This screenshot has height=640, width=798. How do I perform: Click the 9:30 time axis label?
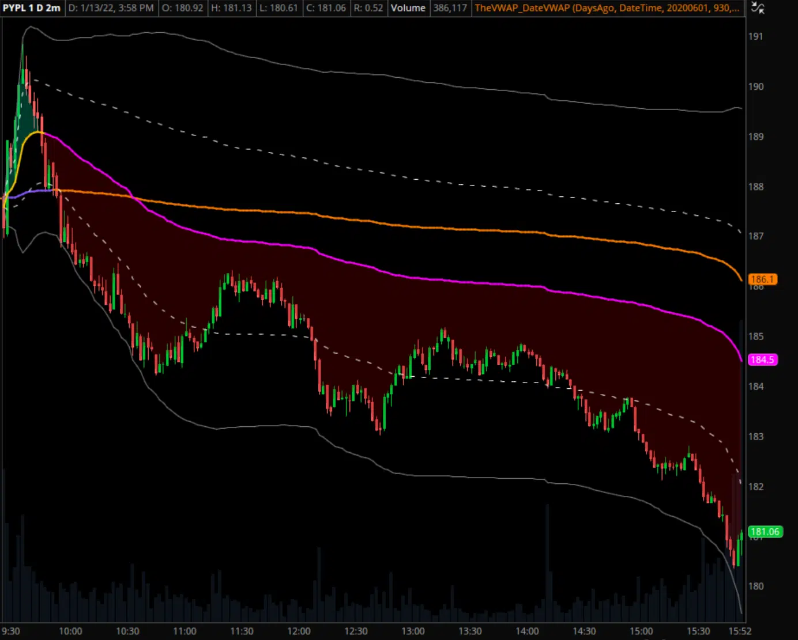coord(11,631)
